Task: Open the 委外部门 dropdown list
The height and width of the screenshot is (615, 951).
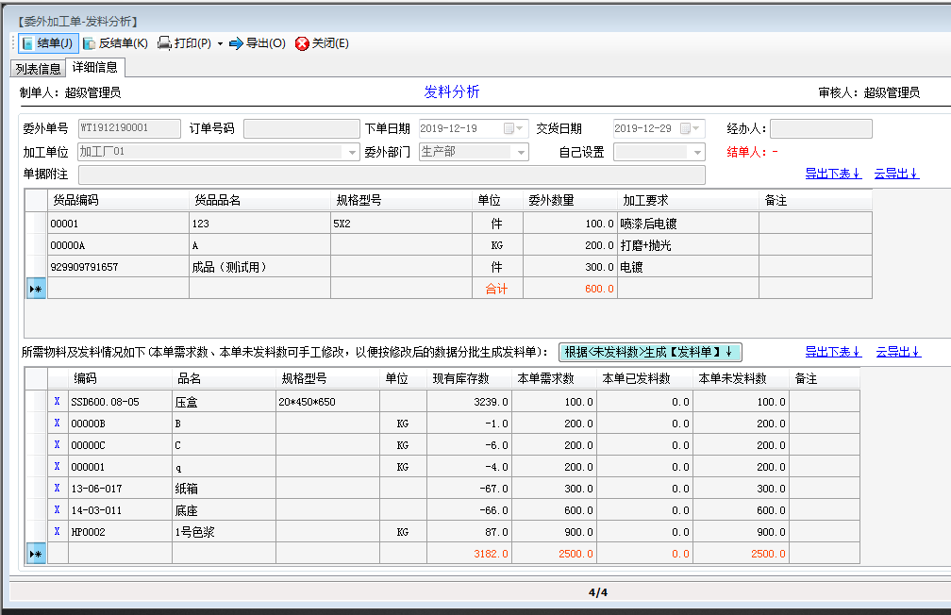Action: point(522,152)
